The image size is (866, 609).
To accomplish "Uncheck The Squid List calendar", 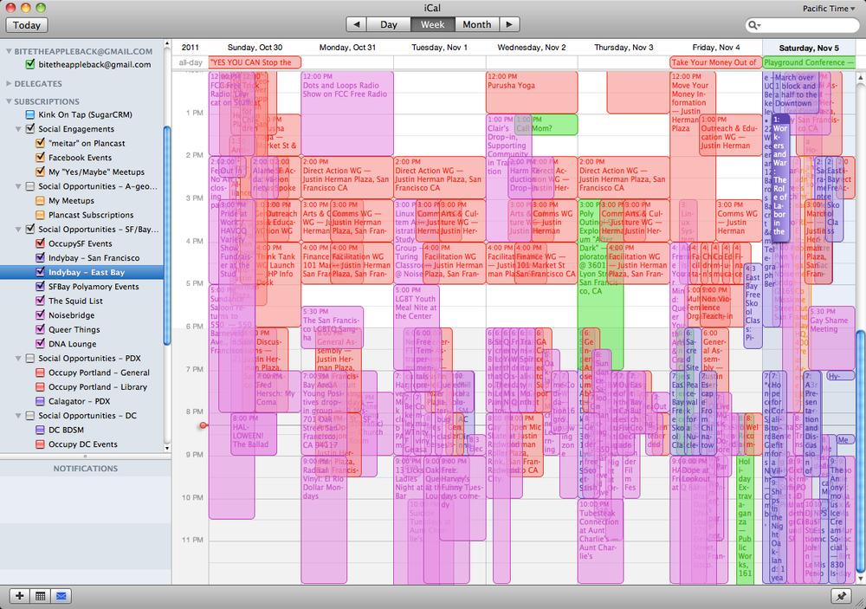I will point(40,301).
